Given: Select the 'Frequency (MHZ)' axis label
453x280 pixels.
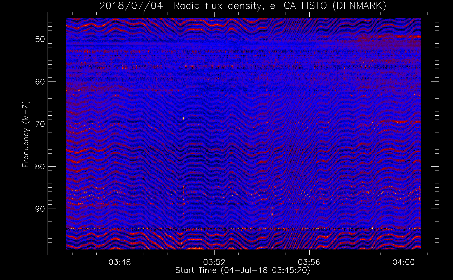Looking at the screenshot, I should (x=26, y=134).
